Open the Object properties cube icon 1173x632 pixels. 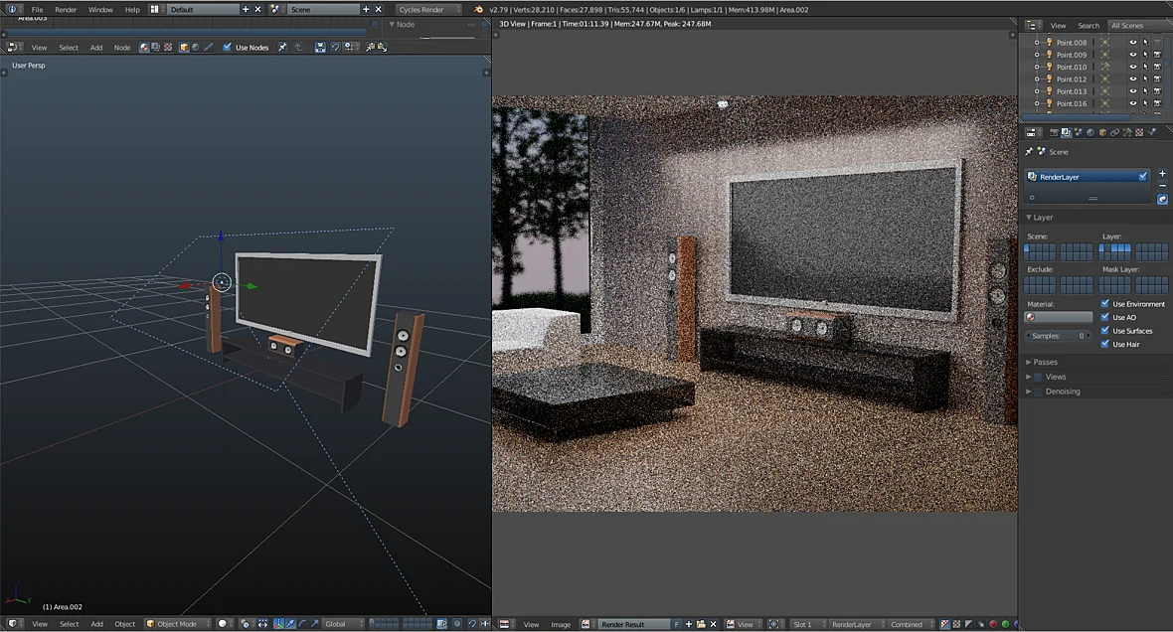[x=1102, y=132]
